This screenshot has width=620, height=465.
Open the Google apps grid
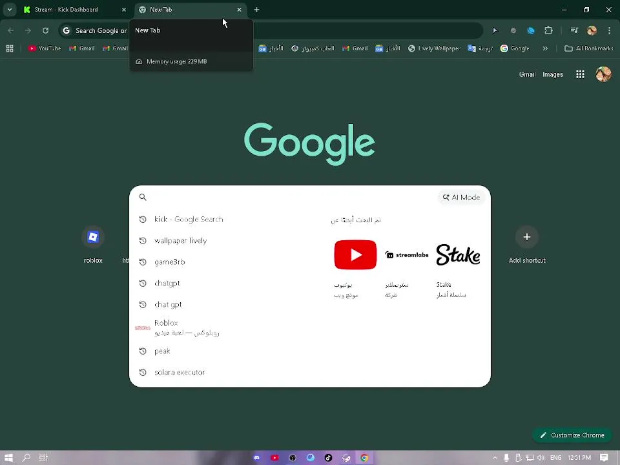580,74
